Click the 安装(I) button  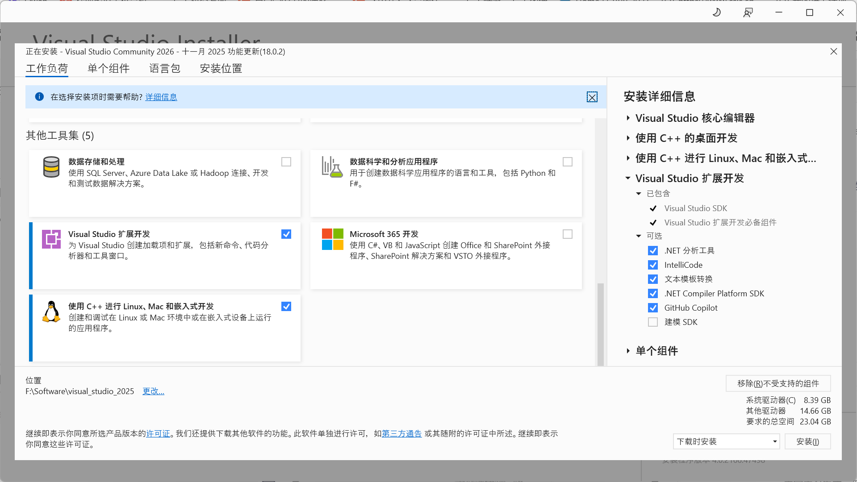coord(807,442)
